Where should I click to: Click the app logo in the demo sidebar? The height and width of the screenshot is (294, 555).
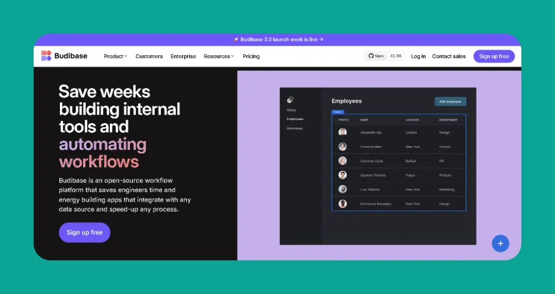(290, 100)
